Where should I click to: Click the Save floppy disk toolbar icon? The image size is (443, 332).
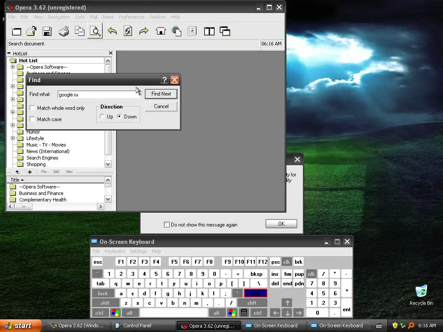[x=47, y=31]
